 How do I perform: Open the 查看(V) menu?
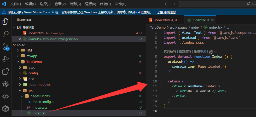pyautogui.click(x=60, y=4)
